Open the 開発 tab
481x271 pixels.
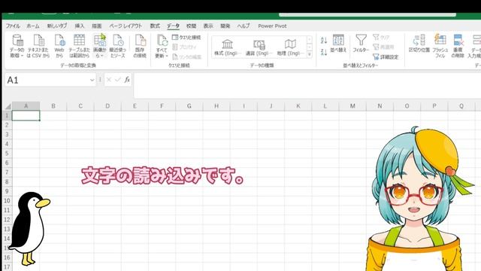[225, 26]
